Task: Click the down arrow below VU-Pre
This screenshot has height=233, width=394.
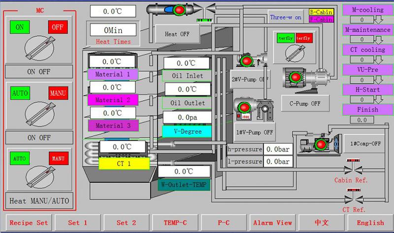Action: (379, 80)
